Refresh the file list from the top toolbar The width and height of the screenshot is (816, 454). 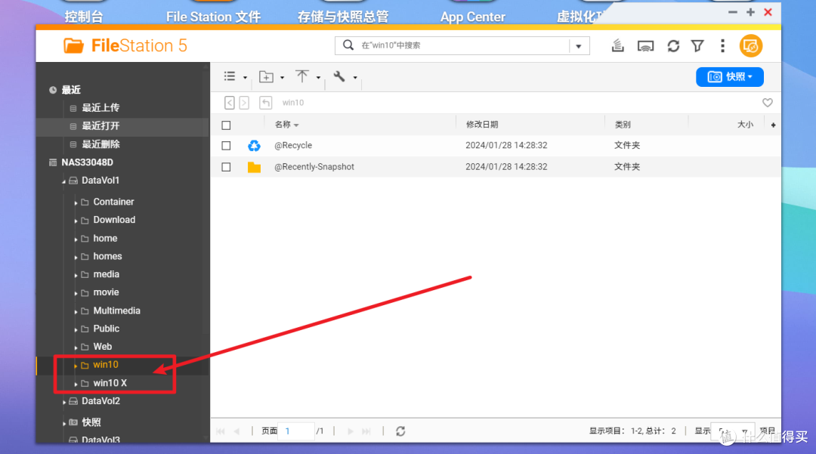(673, 46)
